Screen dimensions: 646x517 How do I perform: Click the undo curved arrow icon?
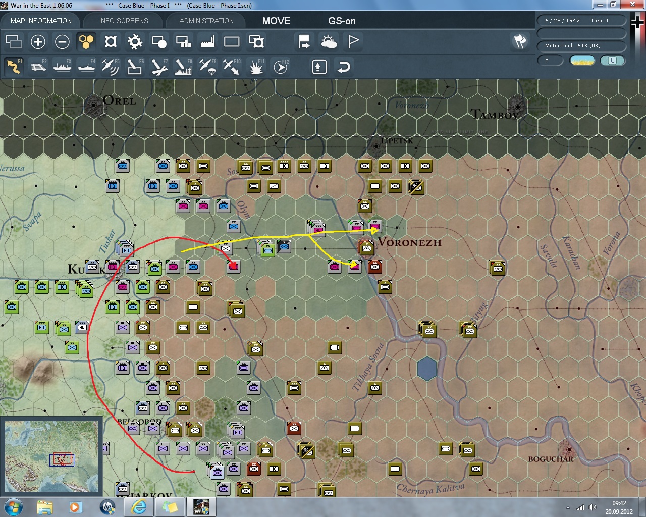tap(344, 67)
